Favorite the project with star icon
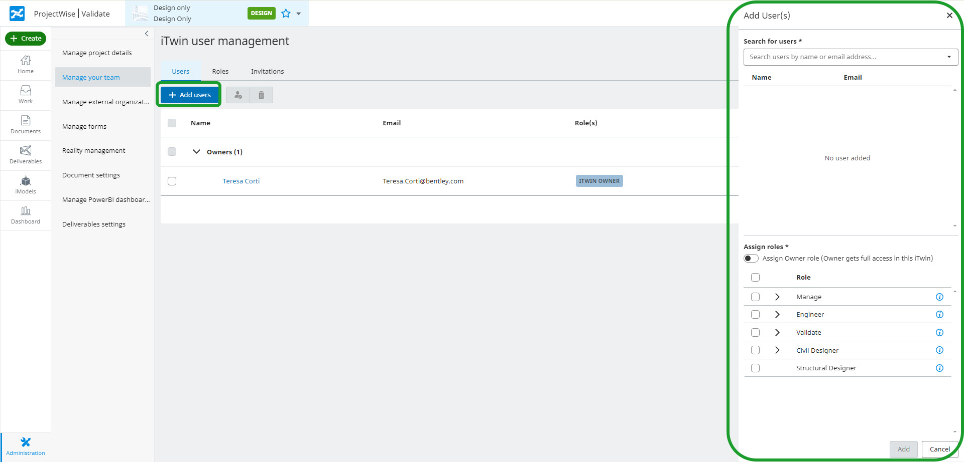Image resolution: width=964 pixels, height=462 pixels. [286, 14]
